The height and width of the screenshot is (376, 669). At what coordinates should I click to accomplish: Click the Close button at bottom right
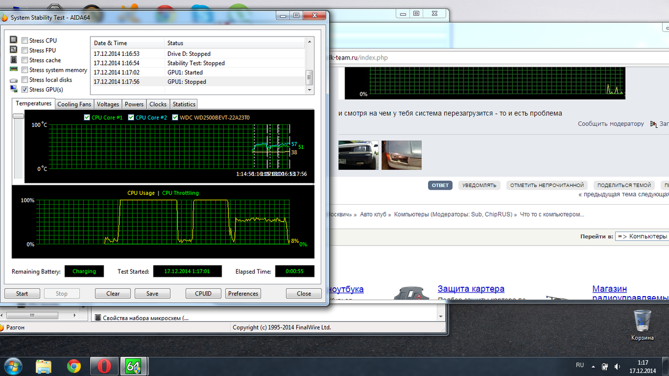304,293
